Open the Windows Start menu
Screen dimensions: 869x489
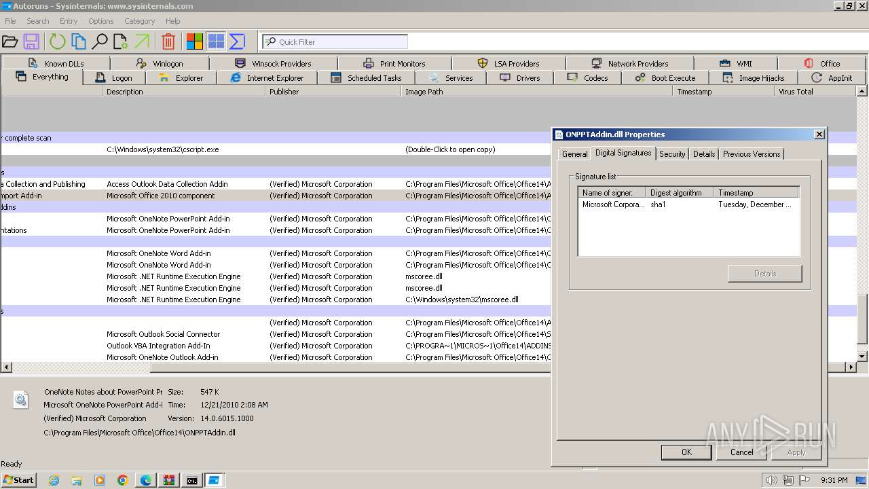[x=18, y=480]
